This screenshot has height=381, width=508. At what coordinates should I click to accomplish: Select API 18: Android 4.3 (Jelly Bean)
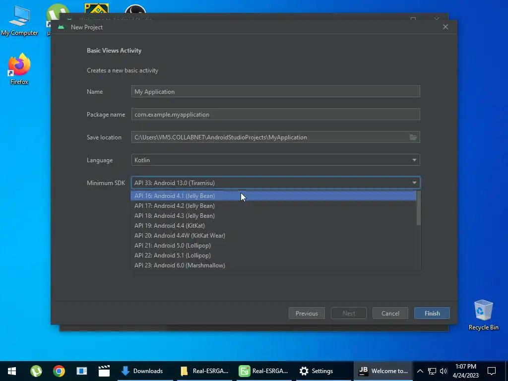click(x=273, y=216)
